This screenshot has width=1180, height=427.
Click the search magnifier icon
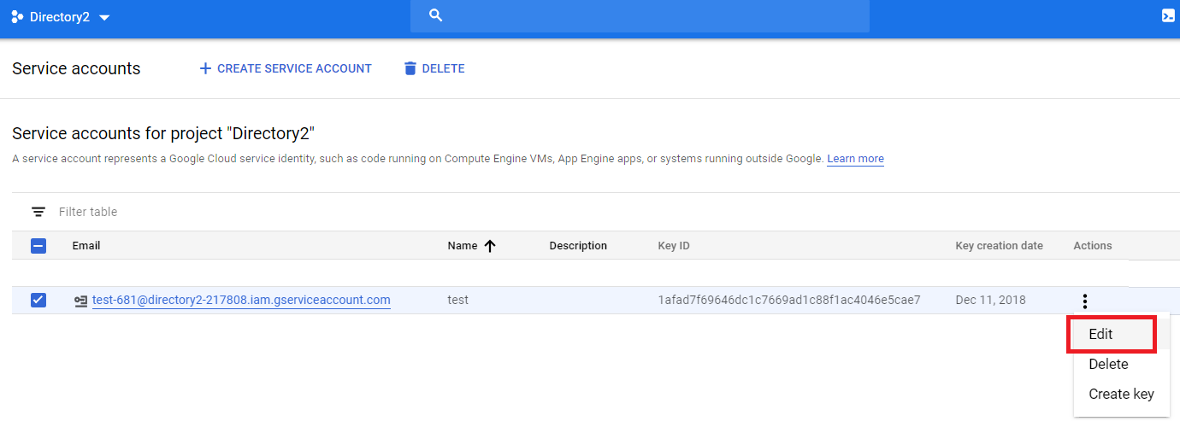pos(435,15)
